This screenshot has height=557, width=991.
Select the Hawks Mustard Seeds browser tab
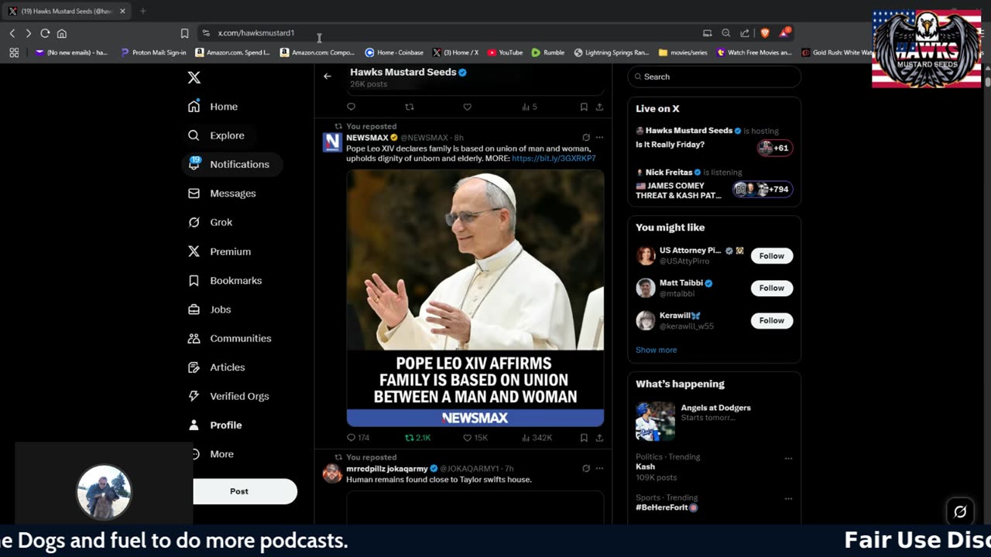pos(66,11)
